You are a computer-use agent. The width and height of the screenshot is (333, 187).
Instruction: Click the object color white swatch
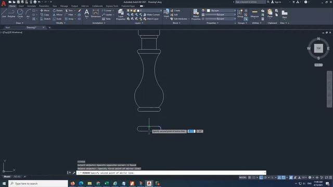(209, 10)
